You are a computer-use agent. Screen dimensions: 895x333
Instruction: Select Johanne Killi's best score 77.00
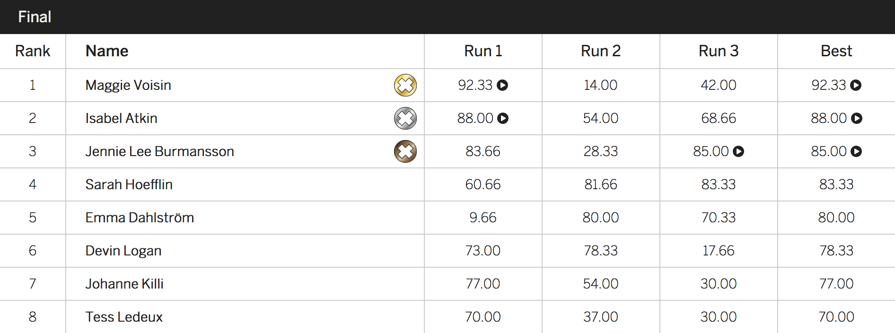[x=836, y=284]
